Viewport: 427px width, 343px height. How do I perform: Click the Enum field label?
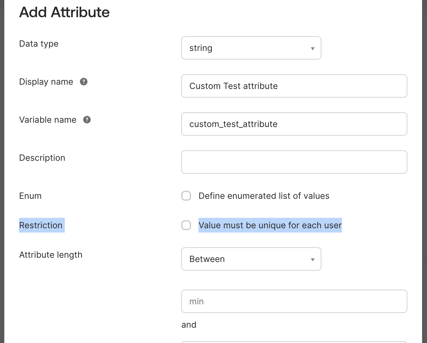point(30,196)
